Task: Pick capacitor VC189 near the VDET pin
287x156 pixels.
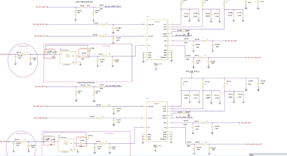Action: click(x=179, y=32)
